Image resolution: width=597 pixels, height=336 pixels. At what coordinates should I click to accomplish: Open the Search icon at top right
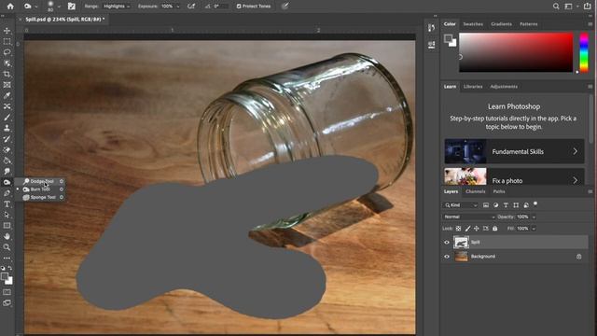coord(556,7)
